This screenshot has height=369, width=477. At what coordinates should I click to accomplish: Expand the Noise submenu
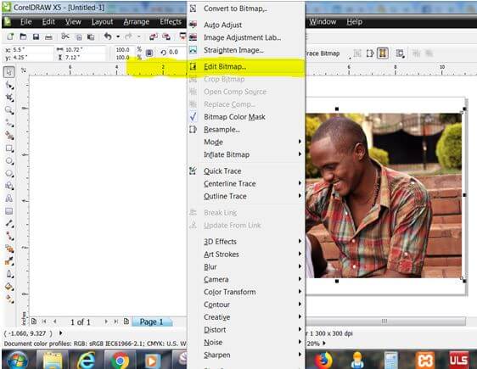click(x=246, y=342)
